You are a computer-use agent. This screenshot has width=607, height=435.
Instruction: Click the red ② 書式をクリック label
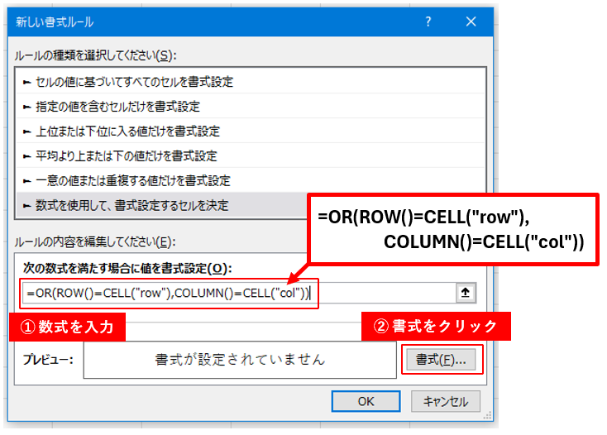point(436,327)
